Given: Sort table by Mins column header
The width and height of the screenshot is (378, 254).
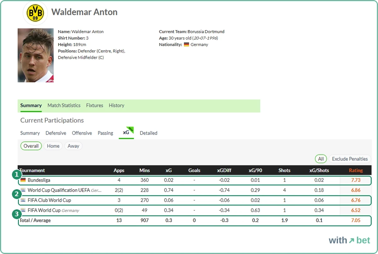Looking at the screenshot, I should [x=145, y=170].
